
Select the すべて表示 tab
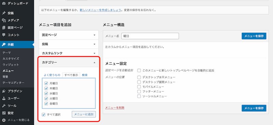(x=71, y=75)
